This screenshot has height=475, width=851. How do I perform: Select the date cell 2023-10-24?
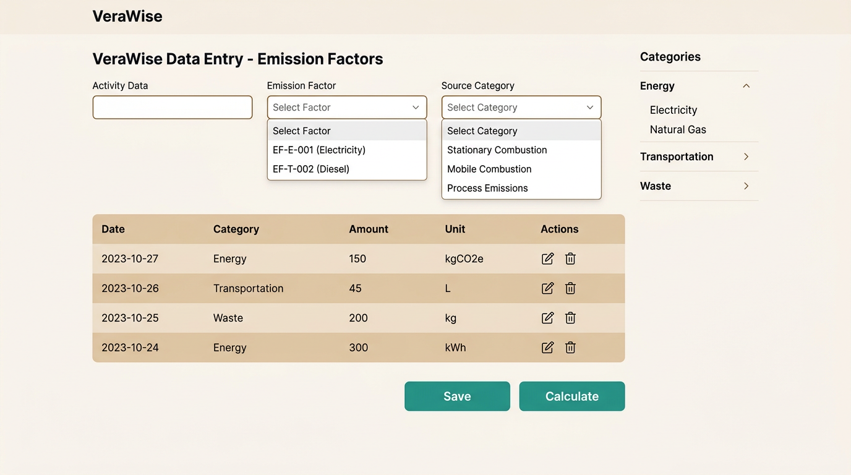click(130, 348)
